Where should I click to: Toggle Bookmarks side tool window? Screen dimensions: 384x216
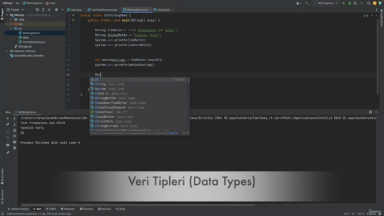click(2, 176)
